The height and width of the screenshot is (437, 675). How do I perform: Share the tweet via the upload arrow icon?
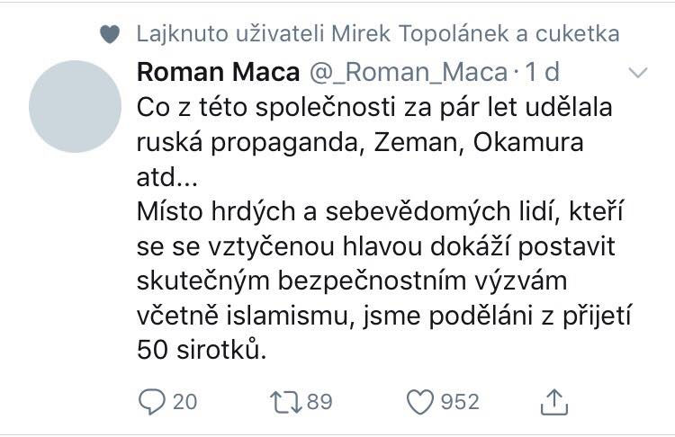[x=554, y=402]
